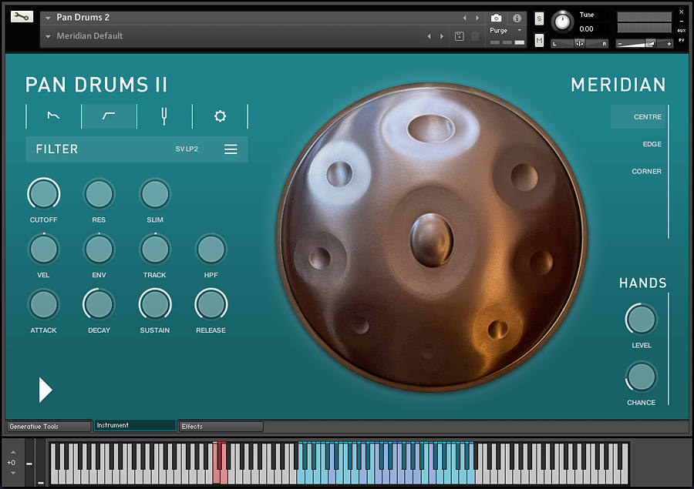Start playback with the play triangle
The width and height of the screenshot is (694, 489).
[x=45, y=390]
